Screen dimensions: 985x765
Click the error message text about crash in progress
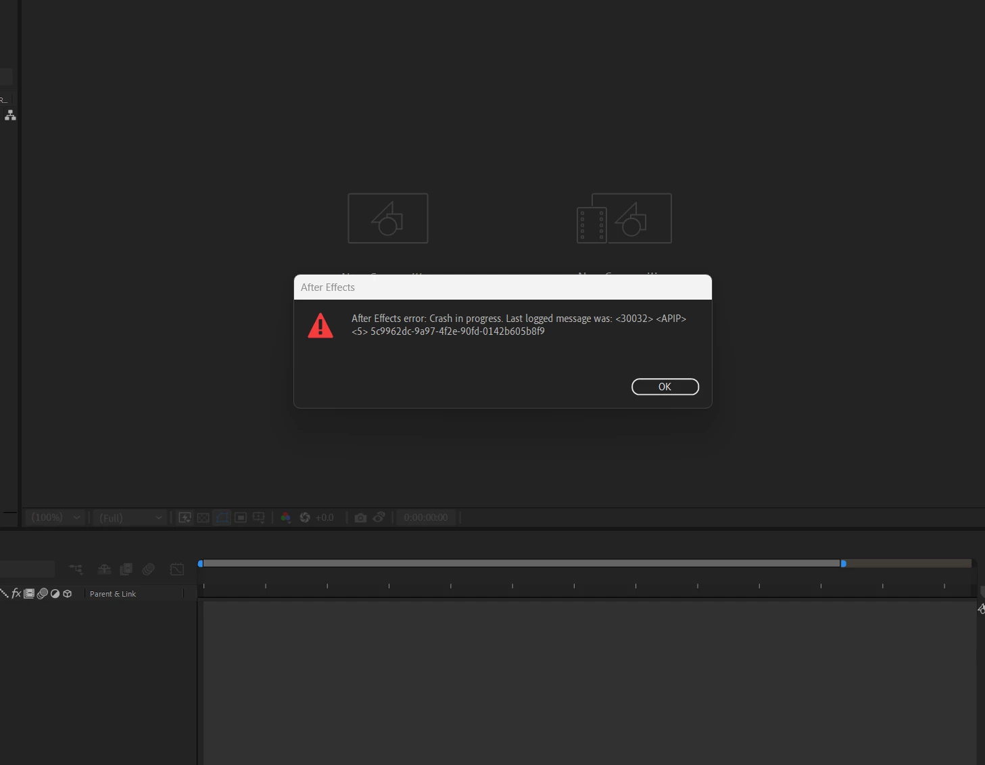pyautogui.click(x=519, y=325)
